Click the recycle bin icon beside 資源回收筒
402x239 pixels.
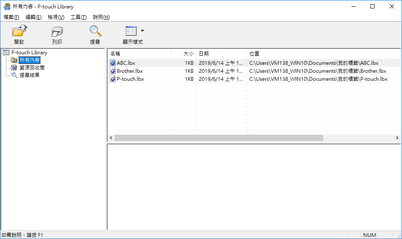(x=14, y=67)
